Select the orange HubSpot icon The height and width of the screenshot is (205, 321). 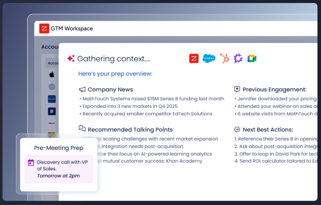pos(224,59)
